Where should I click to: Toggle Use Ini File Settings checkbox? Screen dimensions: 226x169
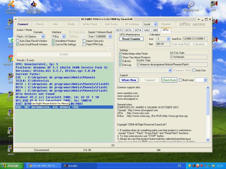[53, 45]
